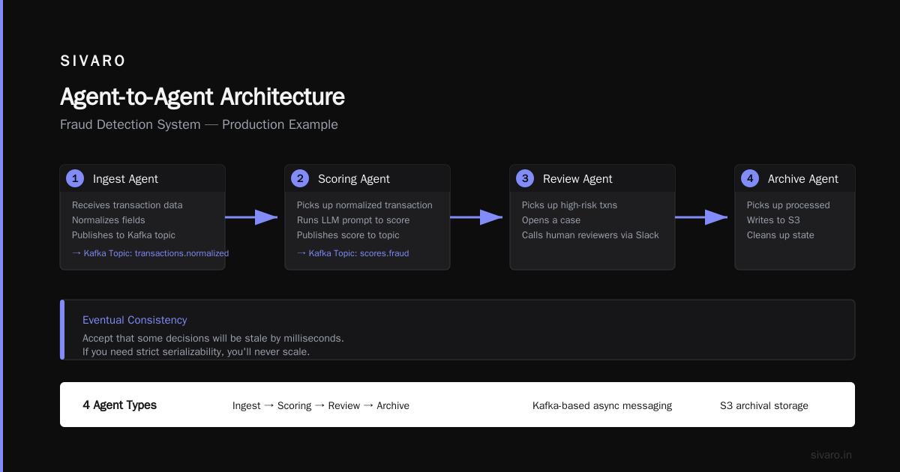This screenshot has width=900, height=472.
Task: Click the Review Agent heading
Action: pos(577,179)
